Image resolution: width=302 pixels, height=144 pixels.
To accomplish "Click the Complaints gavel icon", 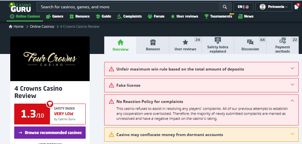I will pos(119,16).
